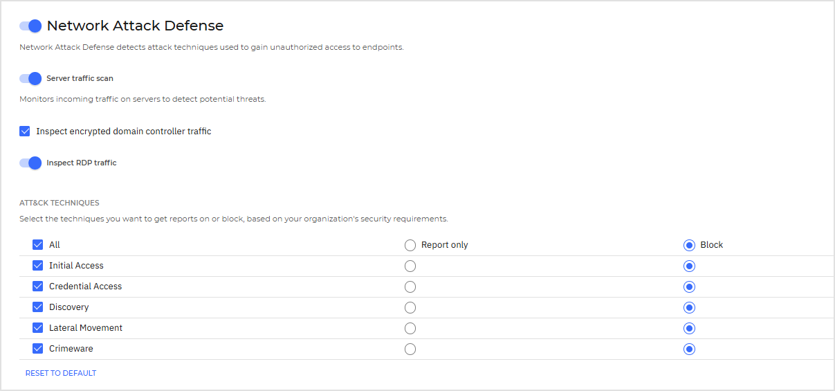835x391 pixels.
Task: Uncheck the Credential Access checkbox
Action: [x=38, y=287]
